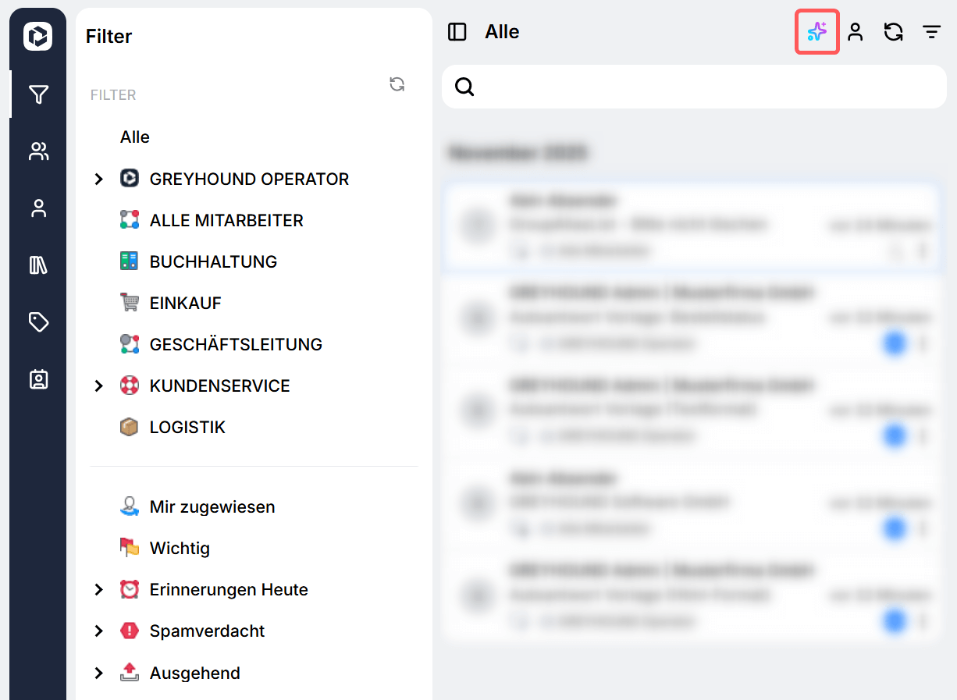Screen dimensions: 957x700
Task: Click the AI sparkle assistant icon
Action: coord(816,32)
